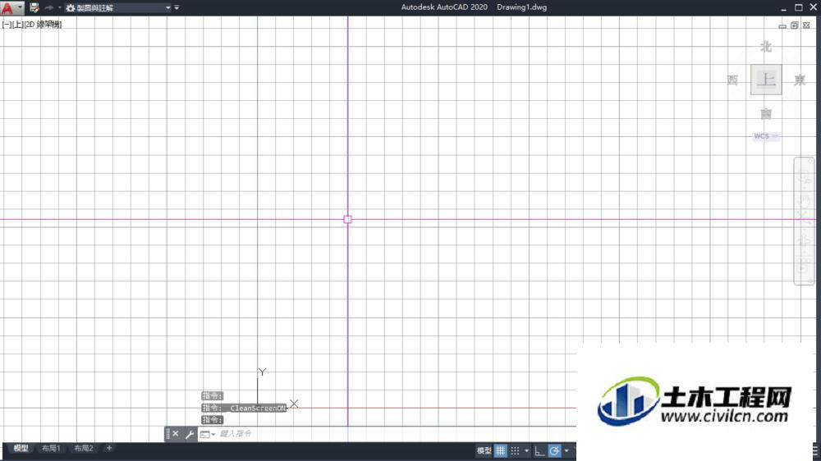
Task: Click the command line drag grip handle
Action: (x=167, y=434)
